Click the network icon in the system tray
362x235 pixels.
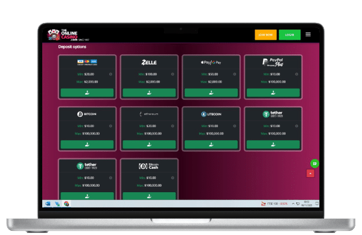(x=298, y=204)
